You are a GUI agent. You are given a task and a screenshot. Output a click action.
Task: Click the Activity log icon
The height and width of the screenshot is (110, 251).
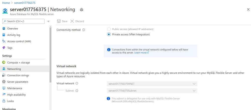[x=4, y=35]
